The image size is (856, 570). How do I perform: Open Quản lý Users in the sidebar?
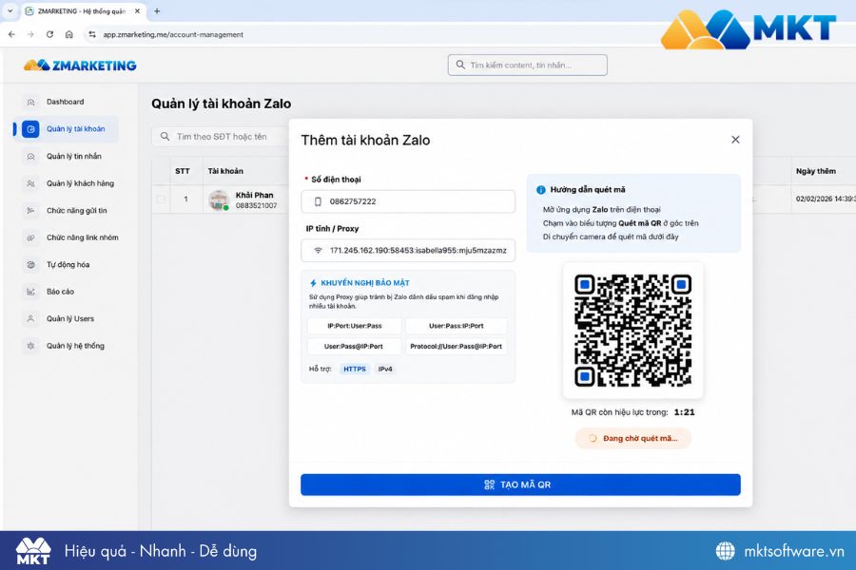click(69, 318)
